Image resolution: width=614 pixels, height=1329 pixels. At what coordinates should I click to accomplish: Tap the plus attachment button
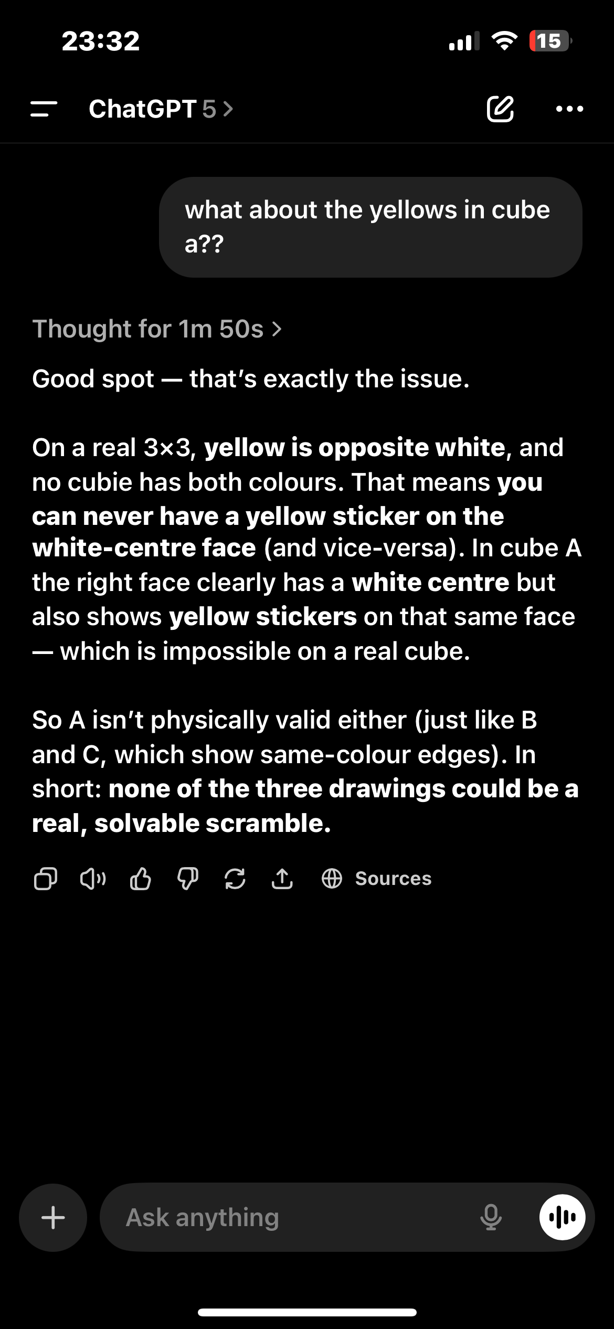coord(53,1218)
